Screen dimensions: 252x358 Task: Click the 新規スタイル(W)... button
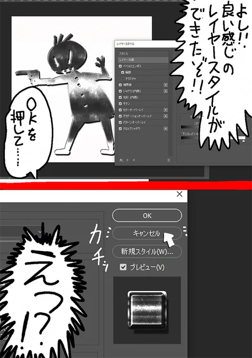point(147,251)
